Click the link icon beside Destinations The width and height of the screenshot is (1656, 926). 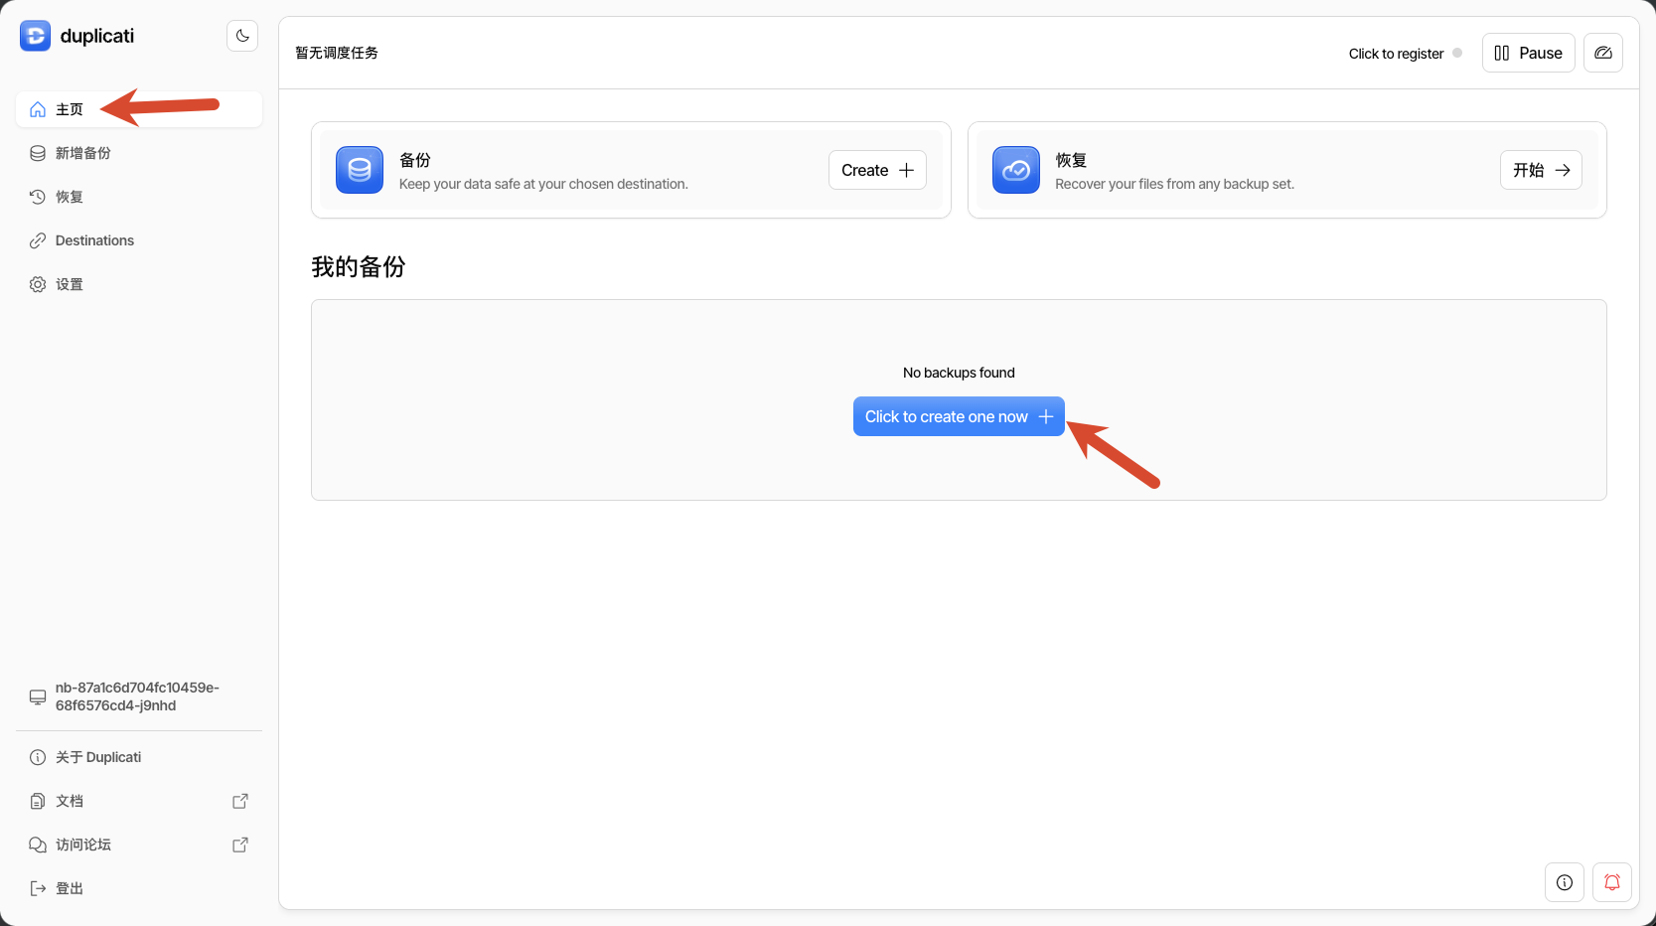[x=38, y=240]
